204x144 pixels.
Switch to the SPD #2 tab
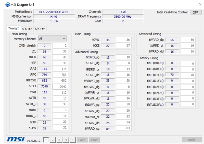tap(27, 29)
